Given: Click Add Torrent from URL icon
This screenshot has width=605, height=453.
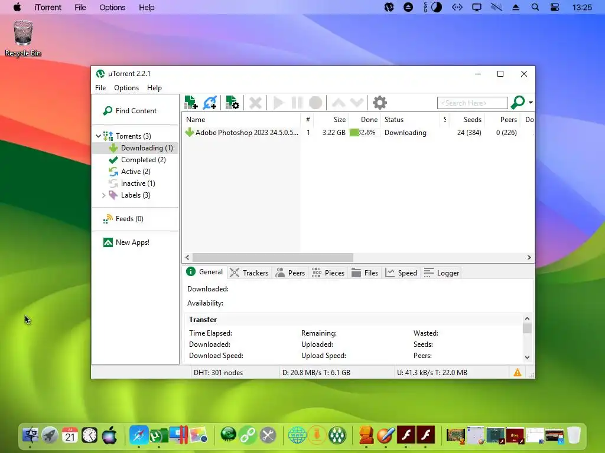Looking at the screenshot, I should point(210,103).
